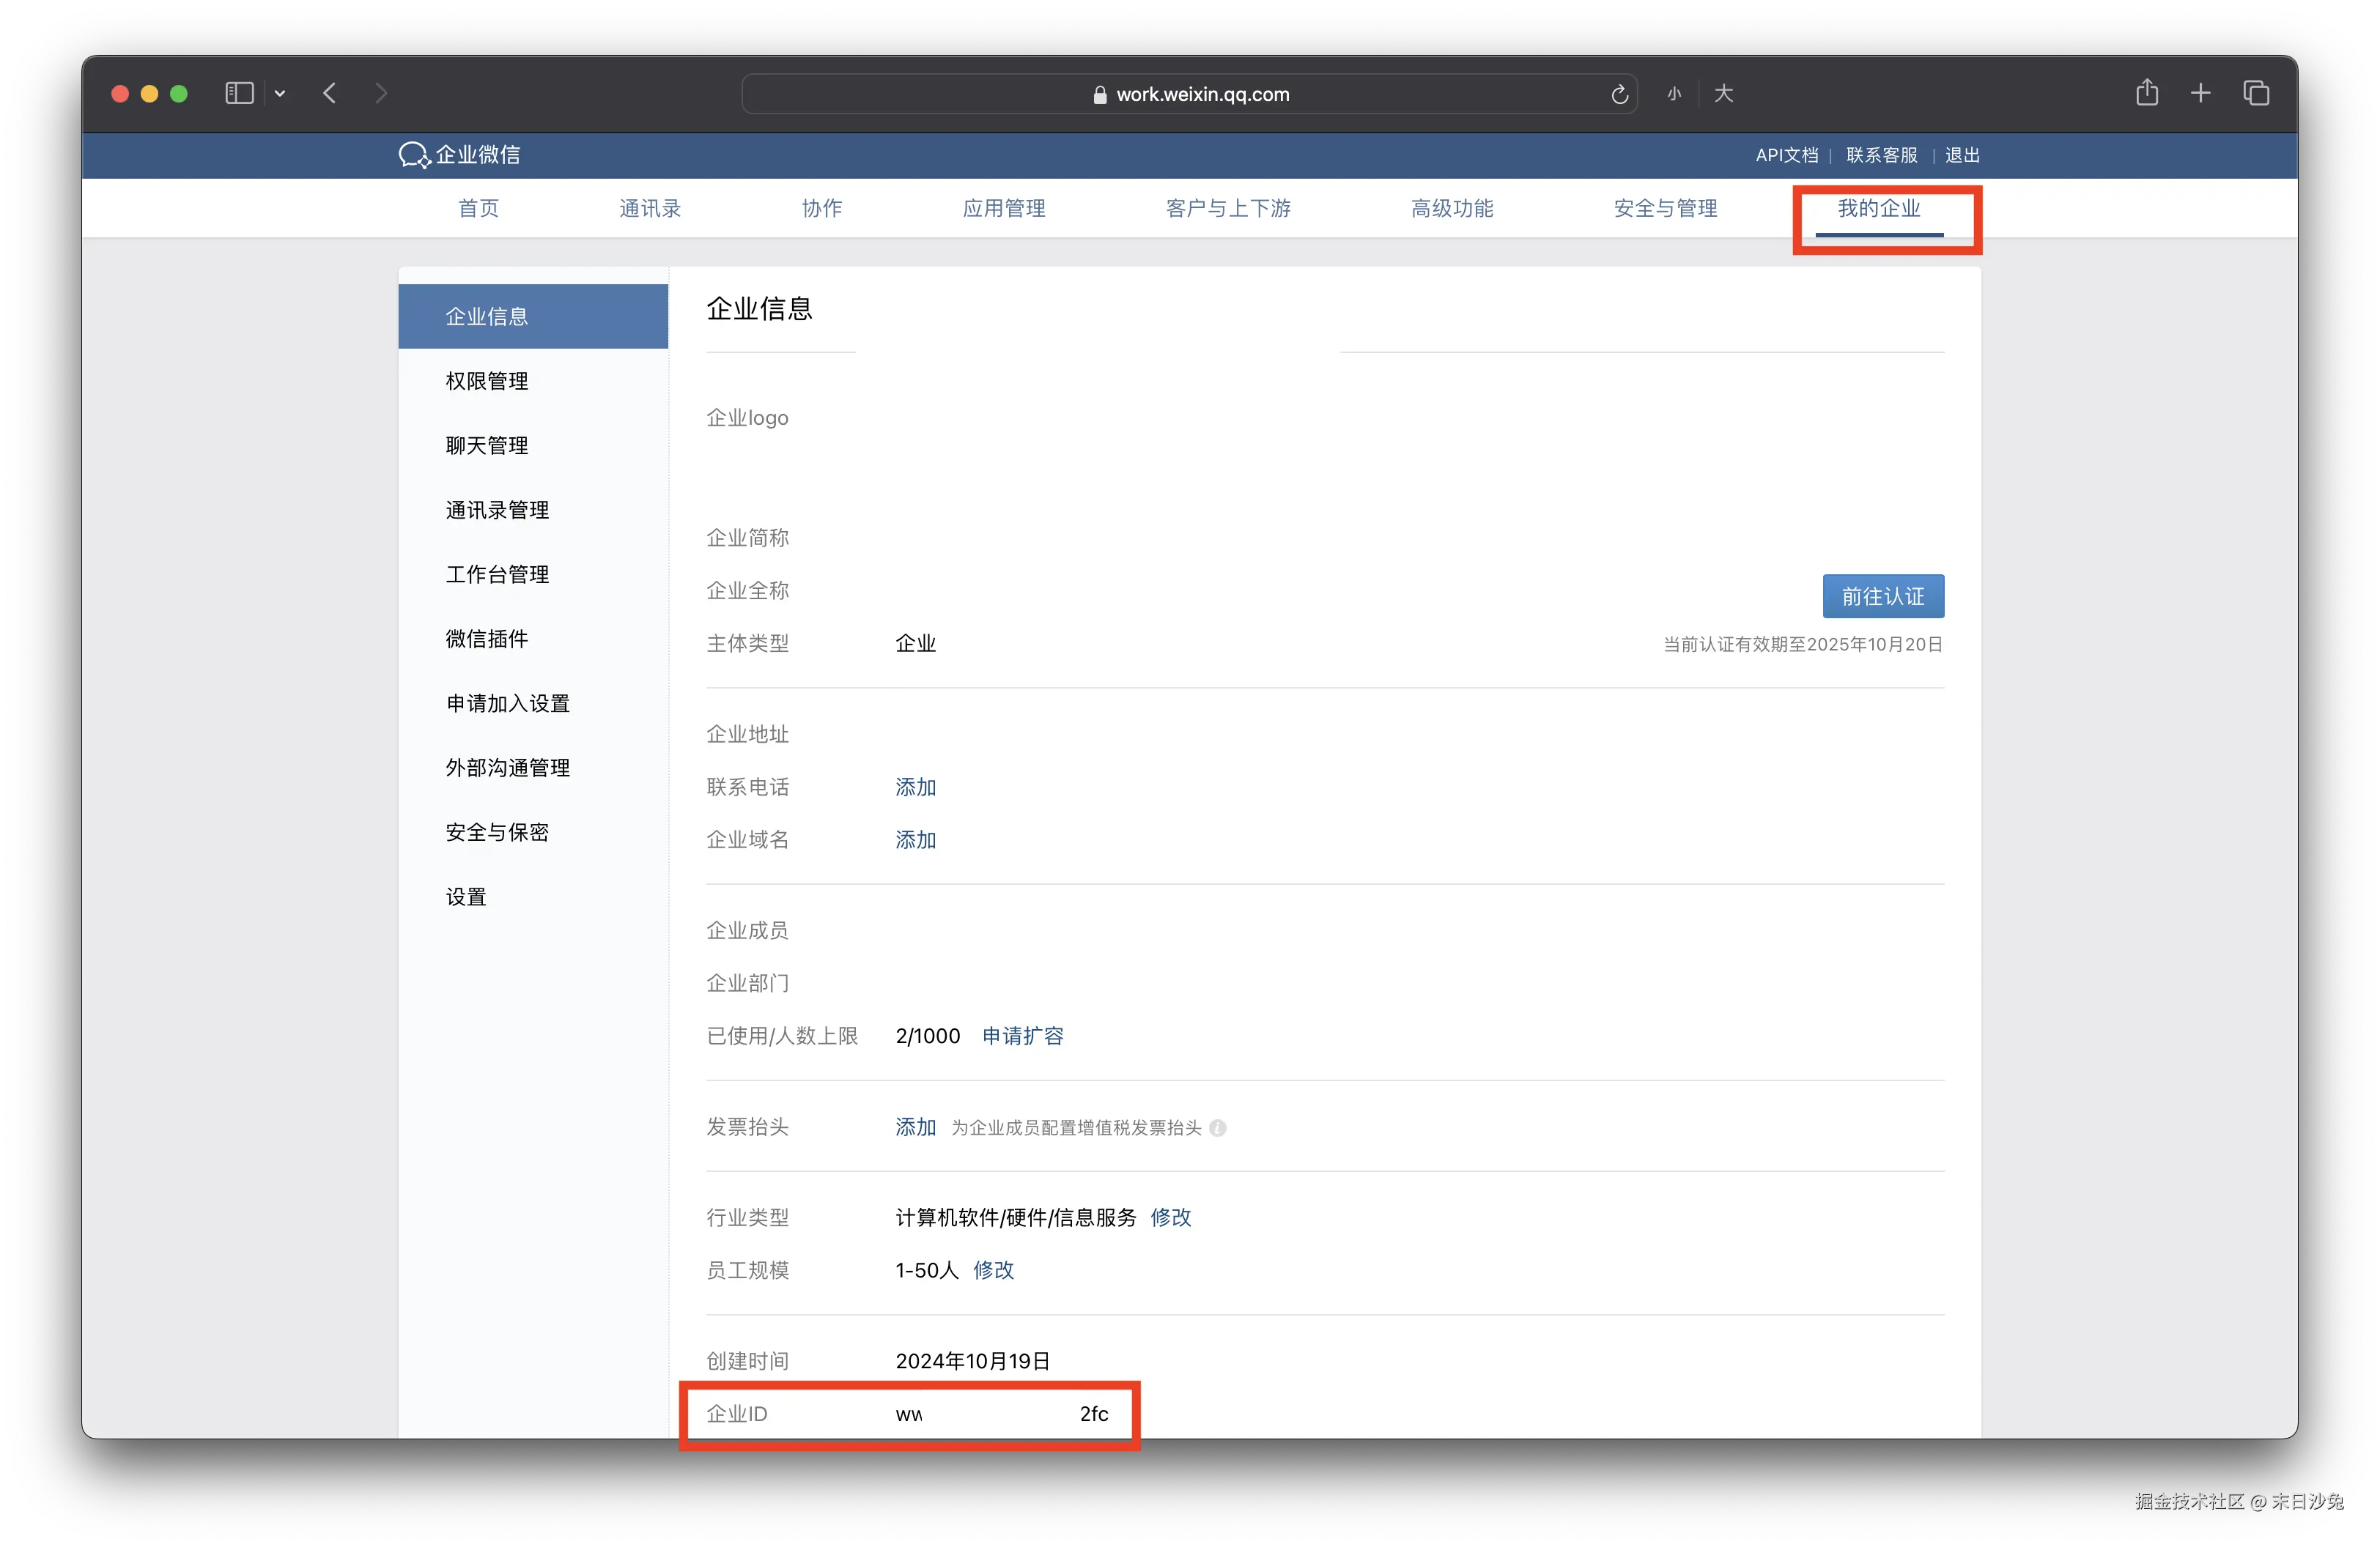Add a 联系电话 via 添加 link
The image size is (2380, 1547).
coord(916,787)
